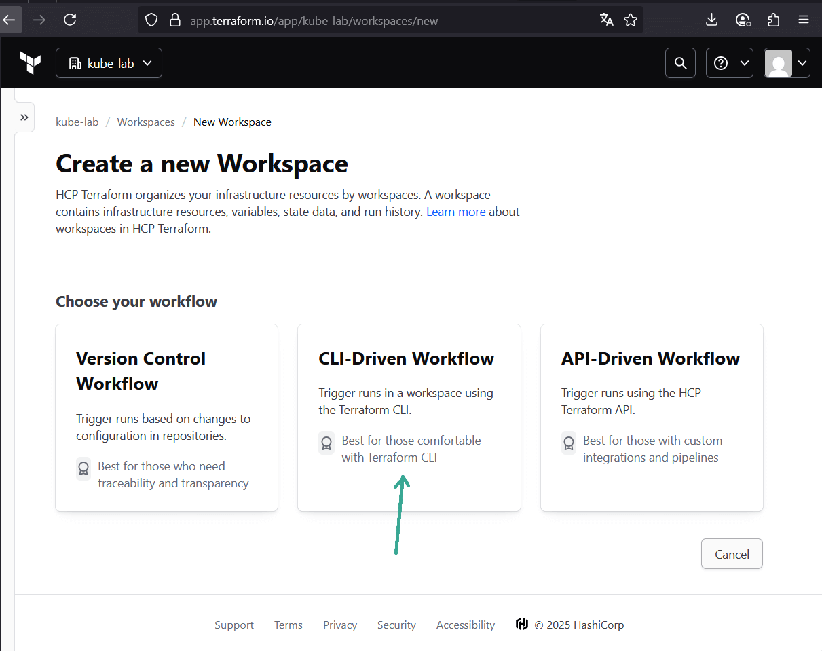The image size is (822, 651).
Task: Choose the API-Driven Workflow card
Action: point(652,417)
